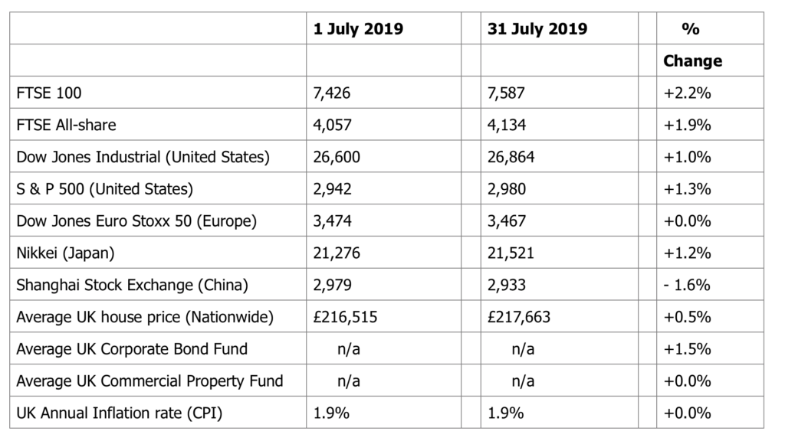Screen dimensions: 785x441
Task: Click 31 July inflation value 1.9%
Action: coord(506,413)
